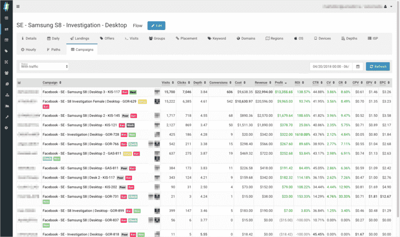Image resolution: width=400 pixels, height=237 pixels.
Task: Click the revenue value $22,994.00
Action: [x=264, y=92]
